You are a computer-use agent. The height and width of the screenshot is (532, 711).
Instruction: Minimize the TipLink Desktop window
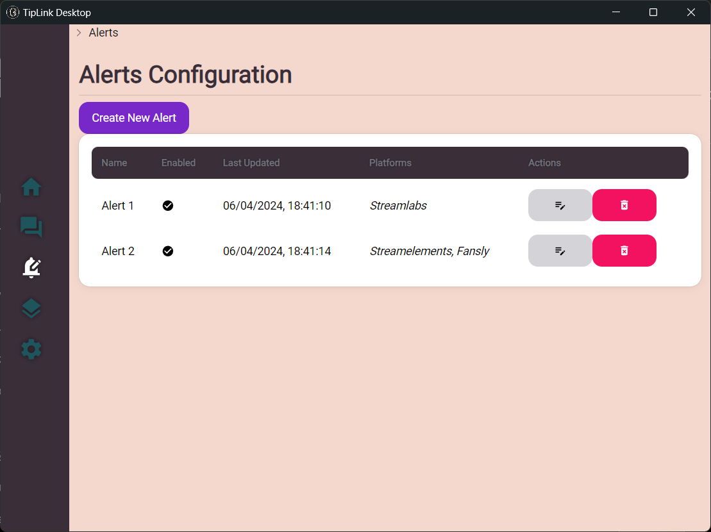[615, 12]
